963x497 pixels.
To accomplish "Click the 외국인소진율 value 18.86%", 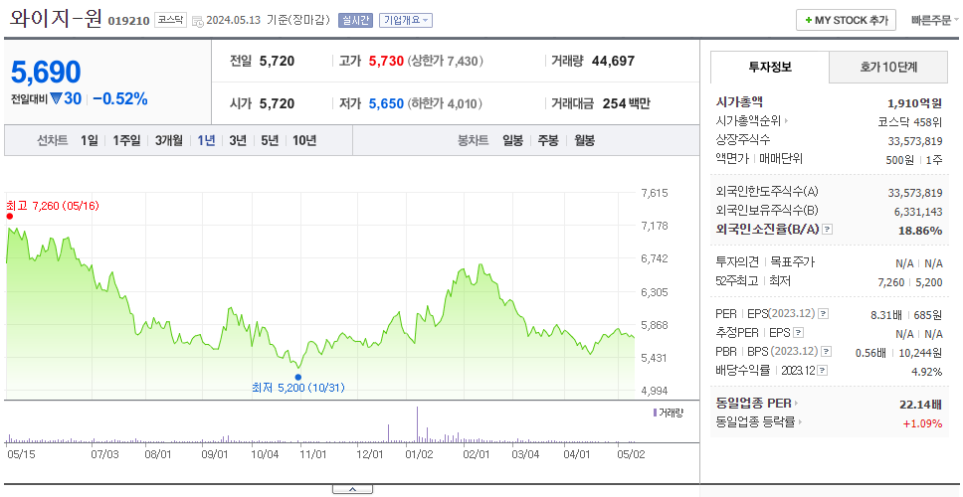I will [919, 230].
